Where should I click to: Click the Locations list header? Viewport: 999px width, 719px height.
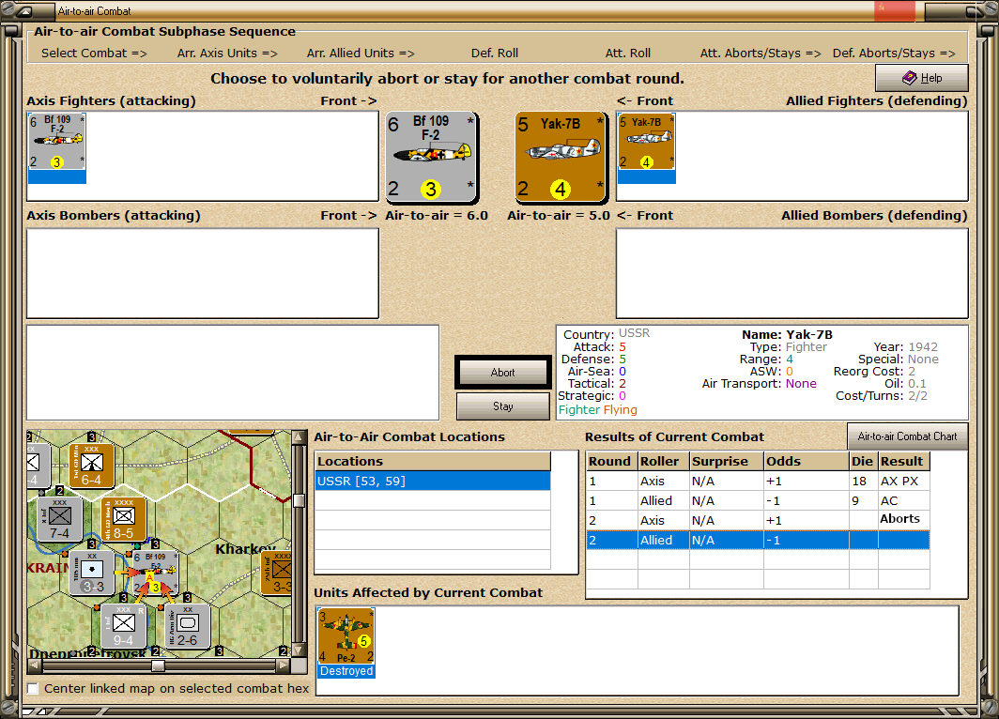click(433, 461)
